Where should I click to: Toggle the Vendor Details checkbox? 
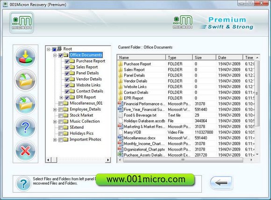click(67, 79)
